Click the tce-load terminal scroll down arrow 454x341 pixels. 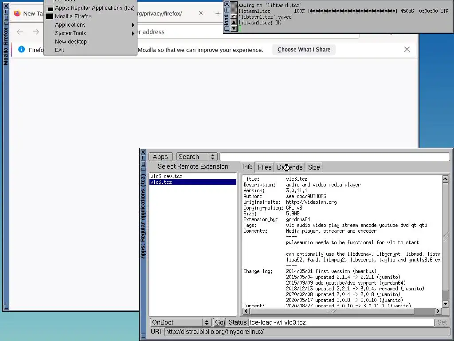234,28
